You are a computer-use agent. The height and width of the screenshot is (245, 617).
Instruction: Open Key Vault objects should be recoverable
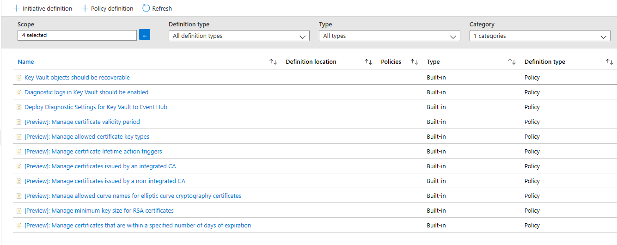click(77, 78)
